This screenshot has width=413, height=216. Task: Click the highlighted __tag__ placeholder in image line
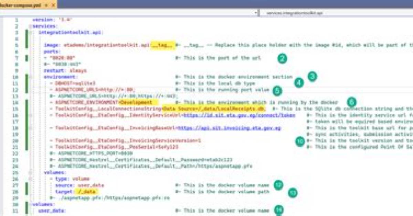click(x=163, y=45)
